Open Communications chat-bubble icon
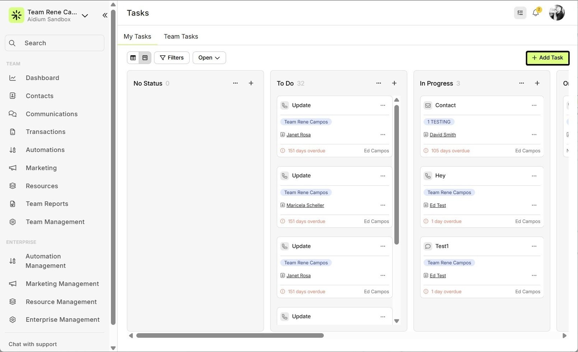This screenshot has width=578, height=352. [13, 114]
